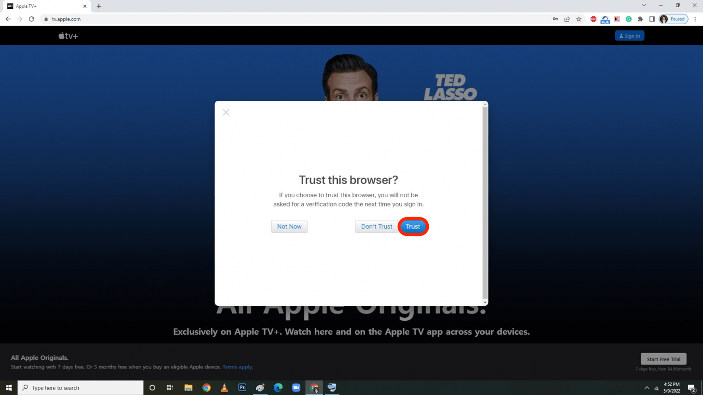The height and width of the screenshot is (395, 703).
Task: Click the lock icon in address bar
Action: pos(46,19)
